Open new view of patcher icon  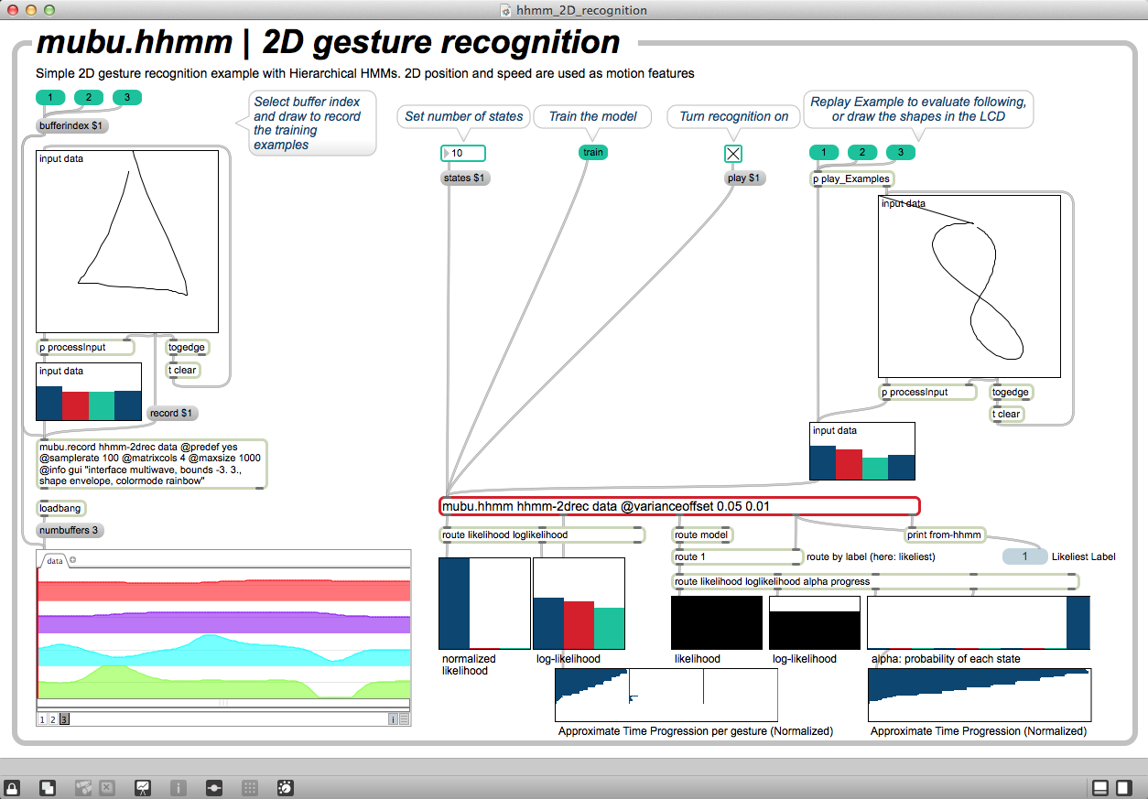click(48, 787)
